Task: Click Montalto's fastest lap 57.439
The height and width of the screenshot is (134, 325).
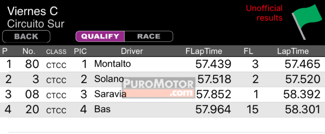Action: [213, 64]
